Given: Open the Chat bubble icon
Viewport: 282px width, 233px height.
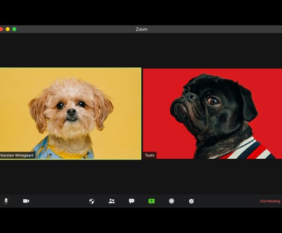Looking at the screenshot, I should click(x=132, y=201).
